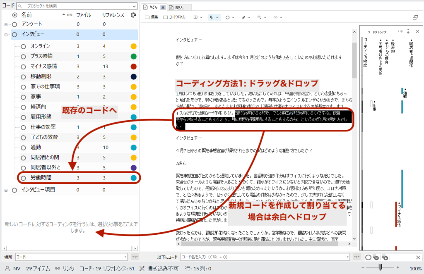
Task: Open the highlight pen tool in document toolbar
Action: pos(244,17)
